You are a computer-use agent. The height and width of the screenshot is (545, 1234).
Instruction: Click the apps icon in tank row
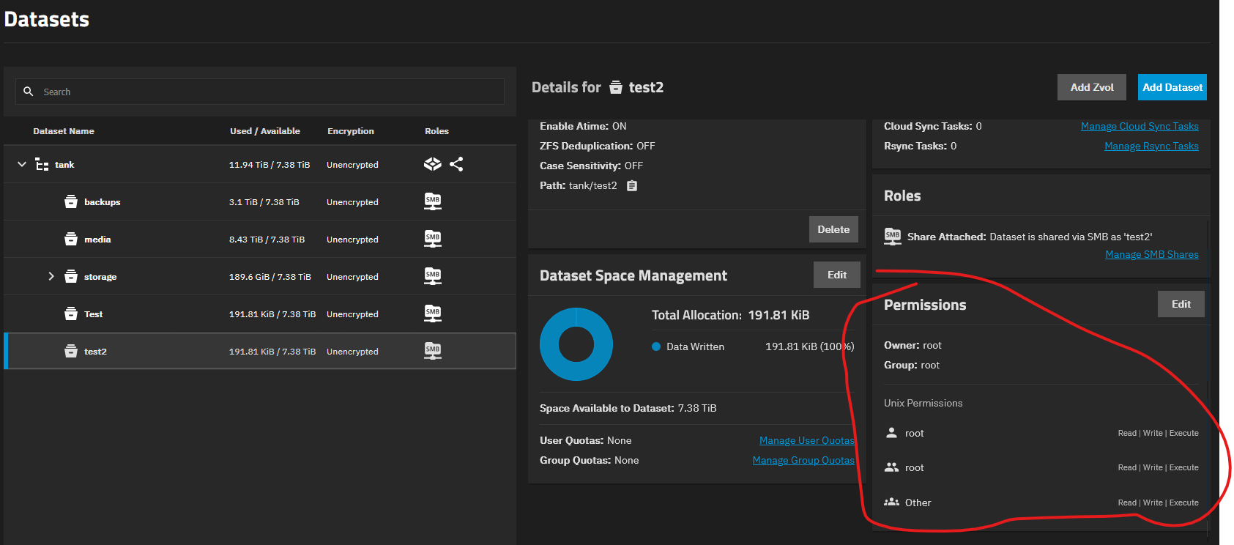pos(433,164)
